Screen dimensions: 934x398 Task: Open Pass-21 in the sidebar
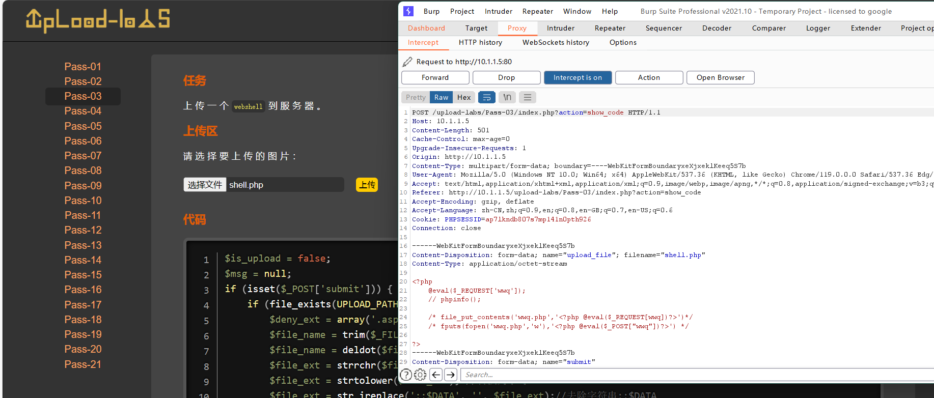pos(83,364)
